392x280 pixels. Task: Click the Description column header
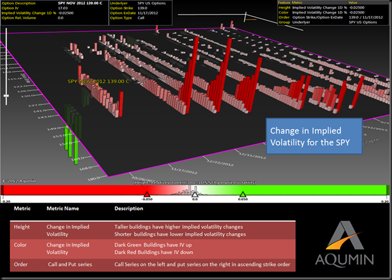tap(129, 209)
